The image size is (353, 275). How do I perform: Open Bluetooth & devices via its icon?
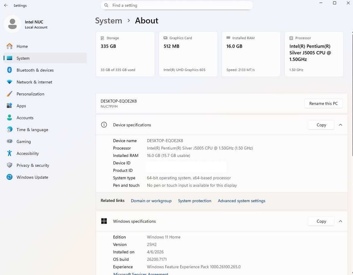pos(9,70)
